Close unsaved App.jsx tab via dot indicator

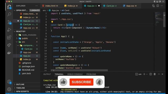99,6
